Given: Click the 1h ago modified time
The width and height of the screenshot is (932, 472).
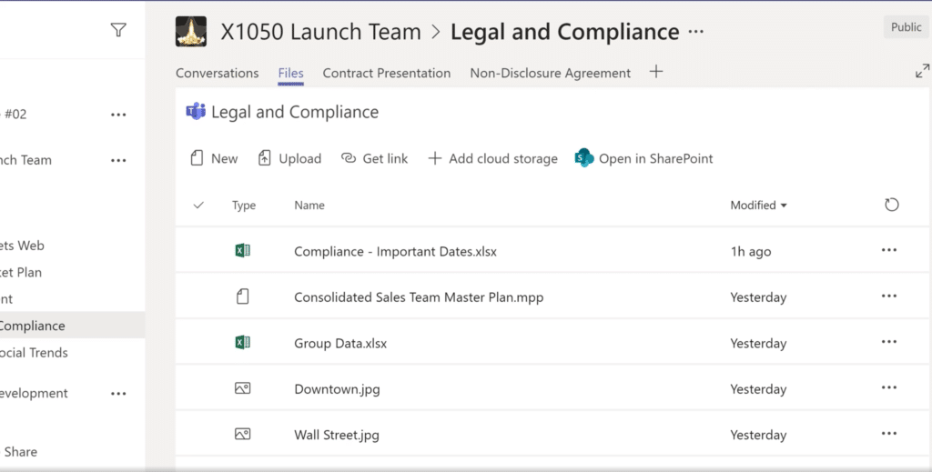Looking at the screenshot, I should 751,251.
